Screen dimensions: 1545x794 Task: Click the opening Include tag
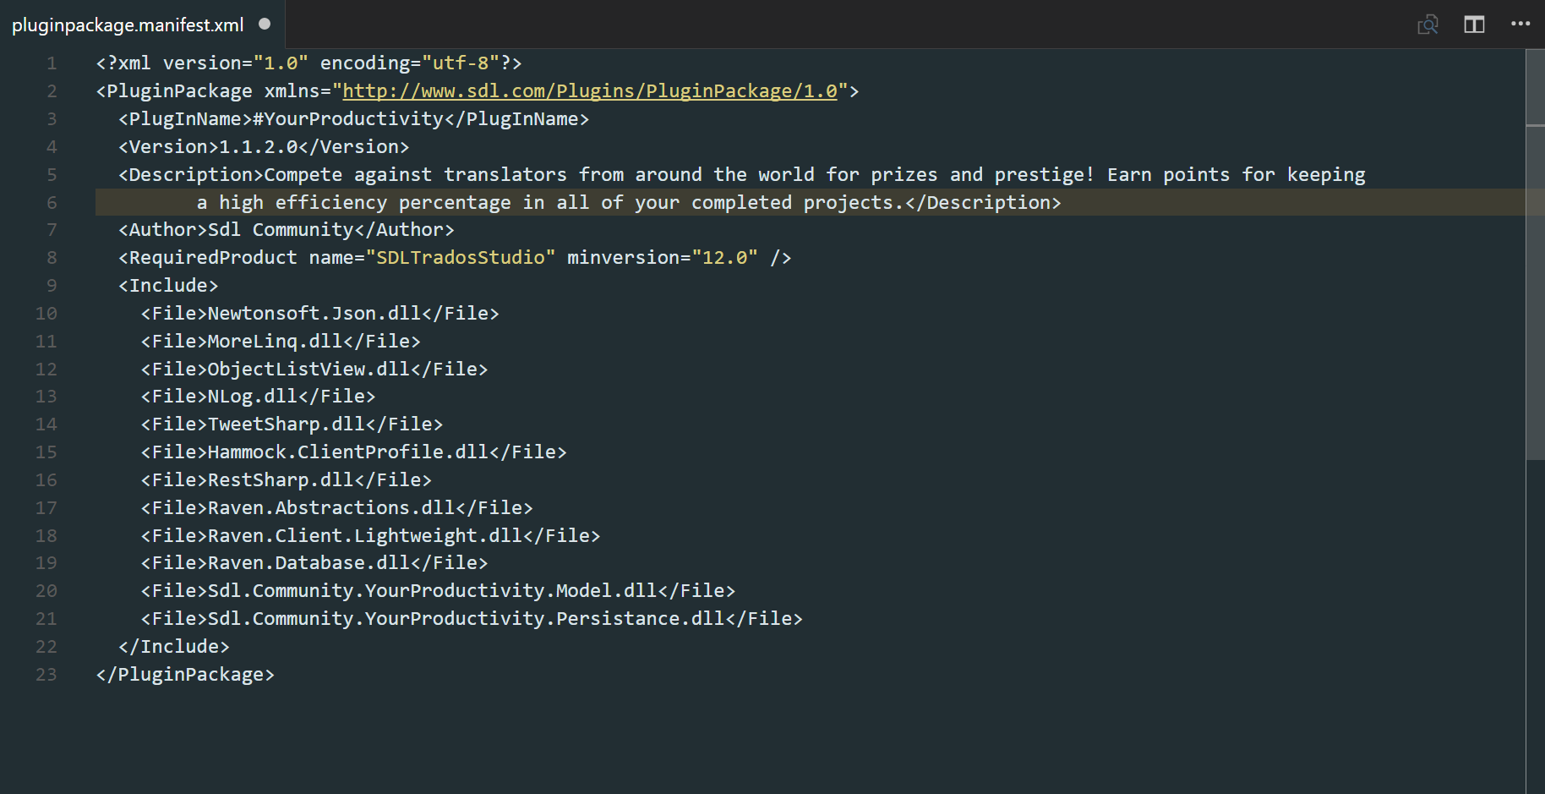[x=168, y=286]
